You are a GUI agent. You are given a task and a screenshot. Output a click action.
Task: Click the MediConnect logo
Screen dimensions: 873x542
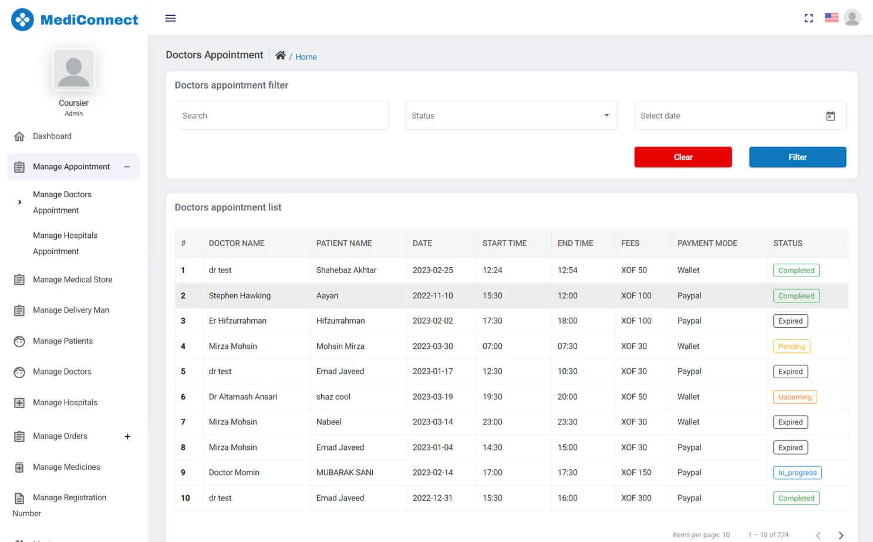(75, 19)
